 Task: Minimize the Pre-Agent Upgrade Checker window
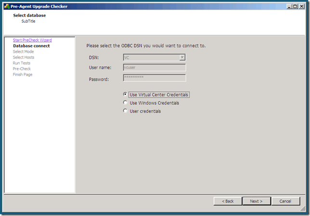tap(288, 6)
